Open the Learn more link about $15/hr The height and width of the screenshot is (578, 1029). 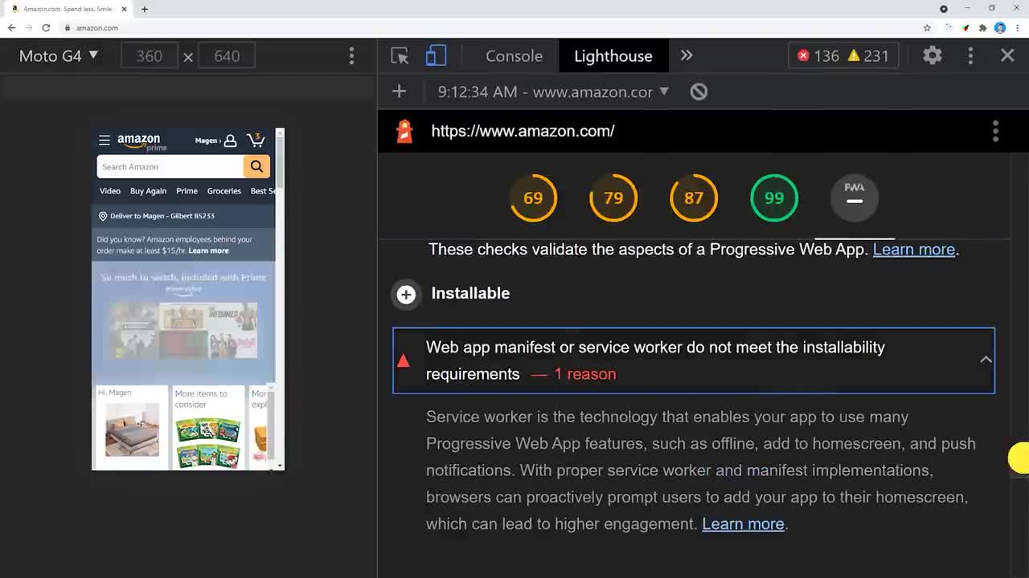tap(208, 250)
